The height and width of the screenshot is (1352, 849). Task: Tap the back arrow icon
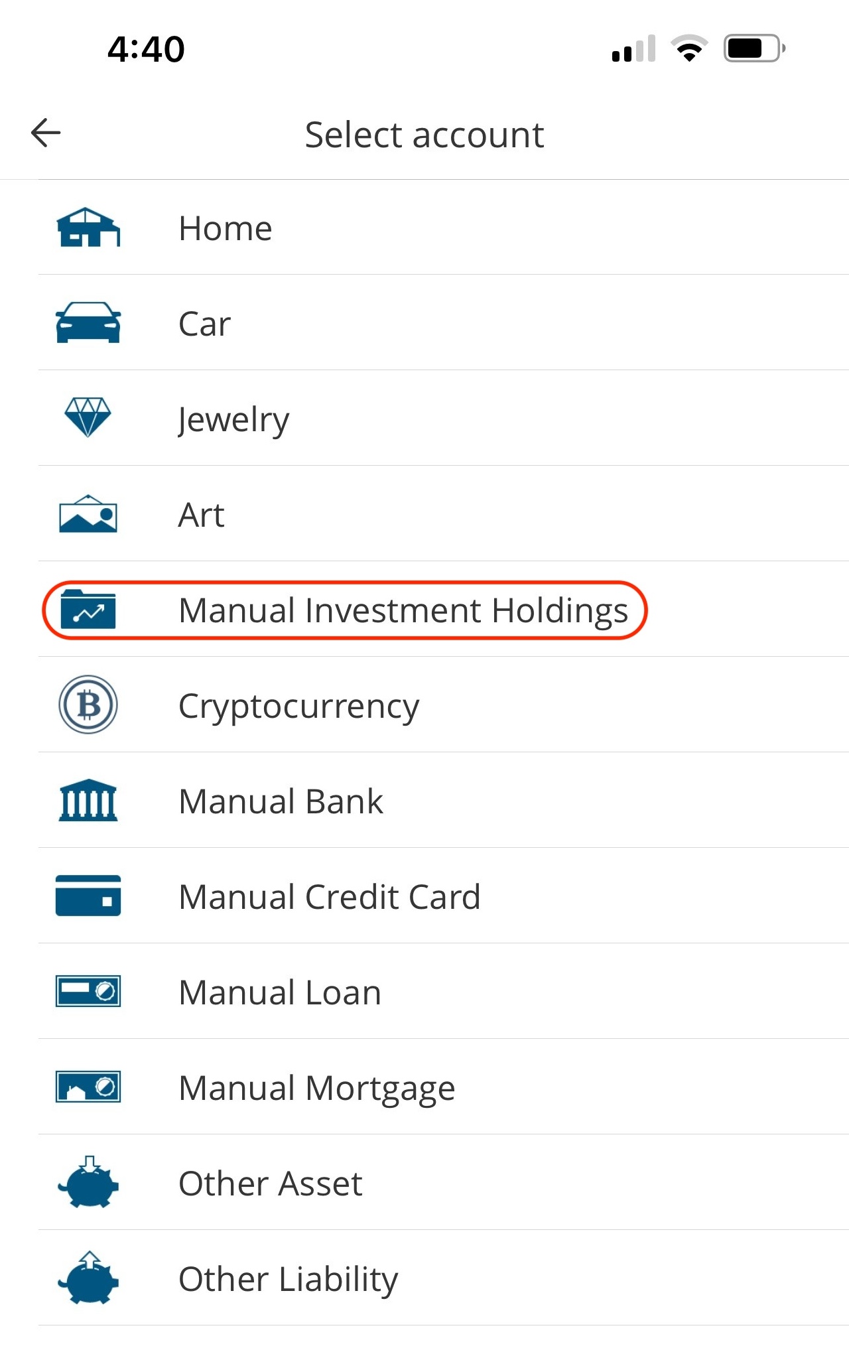(46, 133)
